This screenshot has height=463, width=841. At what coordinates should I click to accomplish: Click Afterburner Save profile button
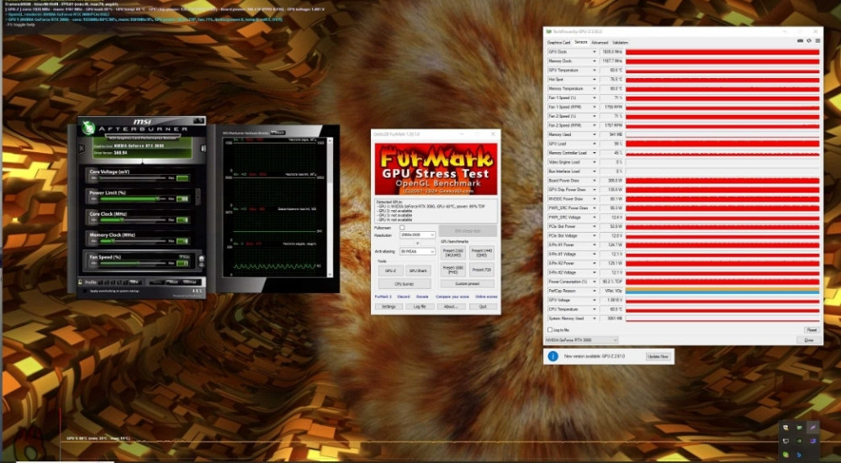pos(135,281)
